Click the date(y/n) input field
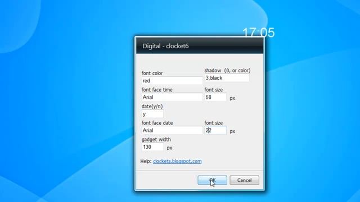Viewport: 360px width, 202px height. pyautogui.click(x=152, y=114)
